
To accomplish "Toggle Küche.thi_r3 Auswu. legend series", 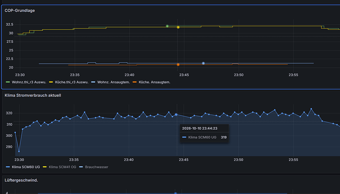I will [71, 82].
